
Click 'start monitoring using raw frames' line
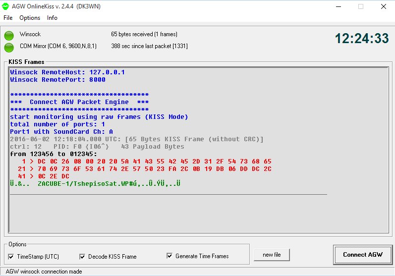pyautogui.click(x=99, y=117)
